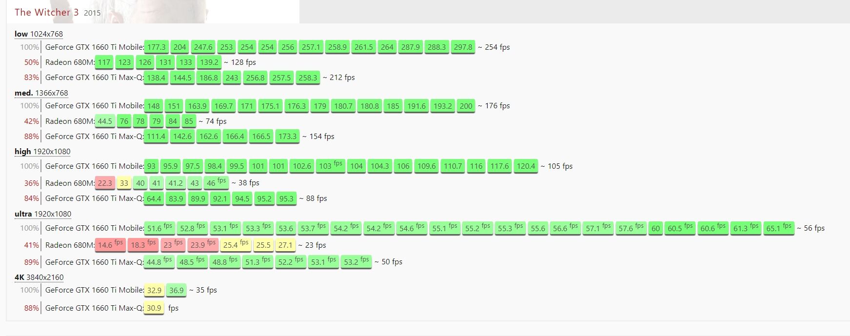Select the 55.6 ultra benchmark value

(538, 228)
